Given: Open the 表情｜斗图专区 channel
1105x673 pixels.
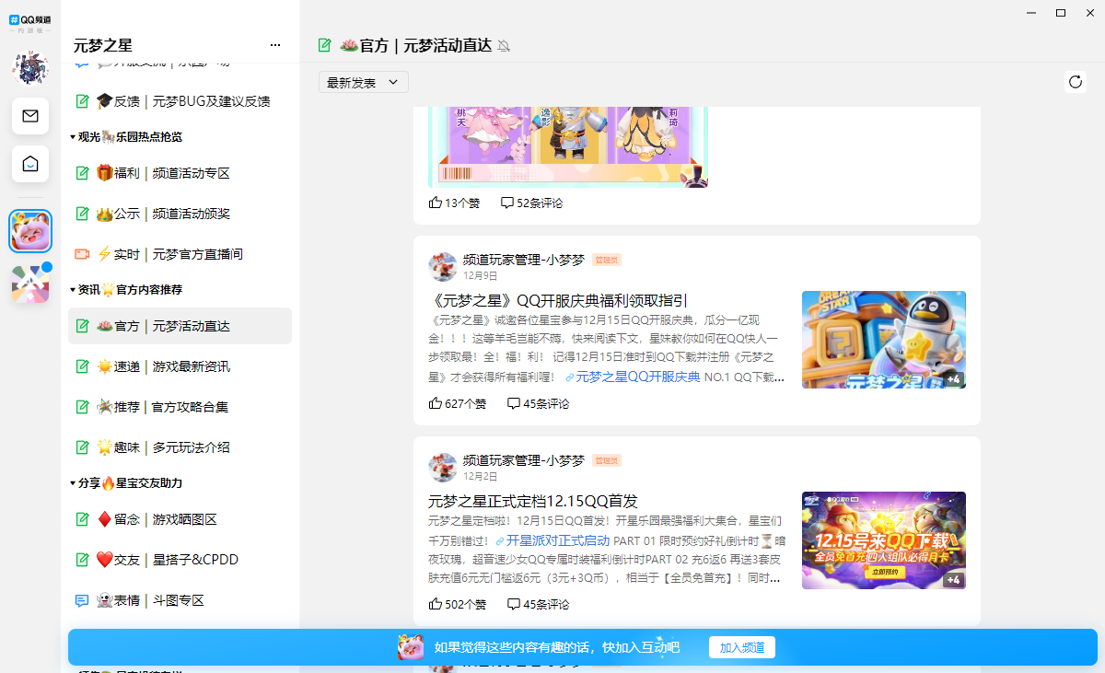Looking at the screenshot, I should (x=180, y=600).
